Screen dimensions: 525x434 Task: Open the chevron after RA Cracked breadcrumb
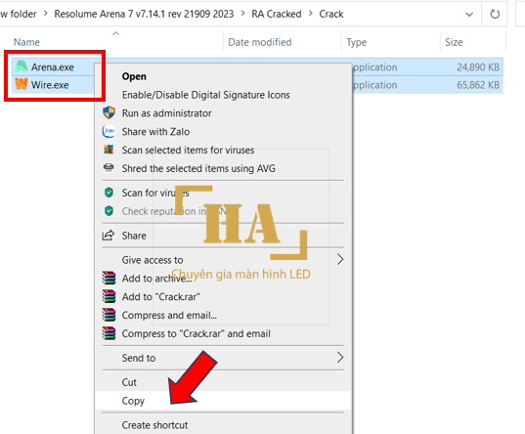click(311, 14)
